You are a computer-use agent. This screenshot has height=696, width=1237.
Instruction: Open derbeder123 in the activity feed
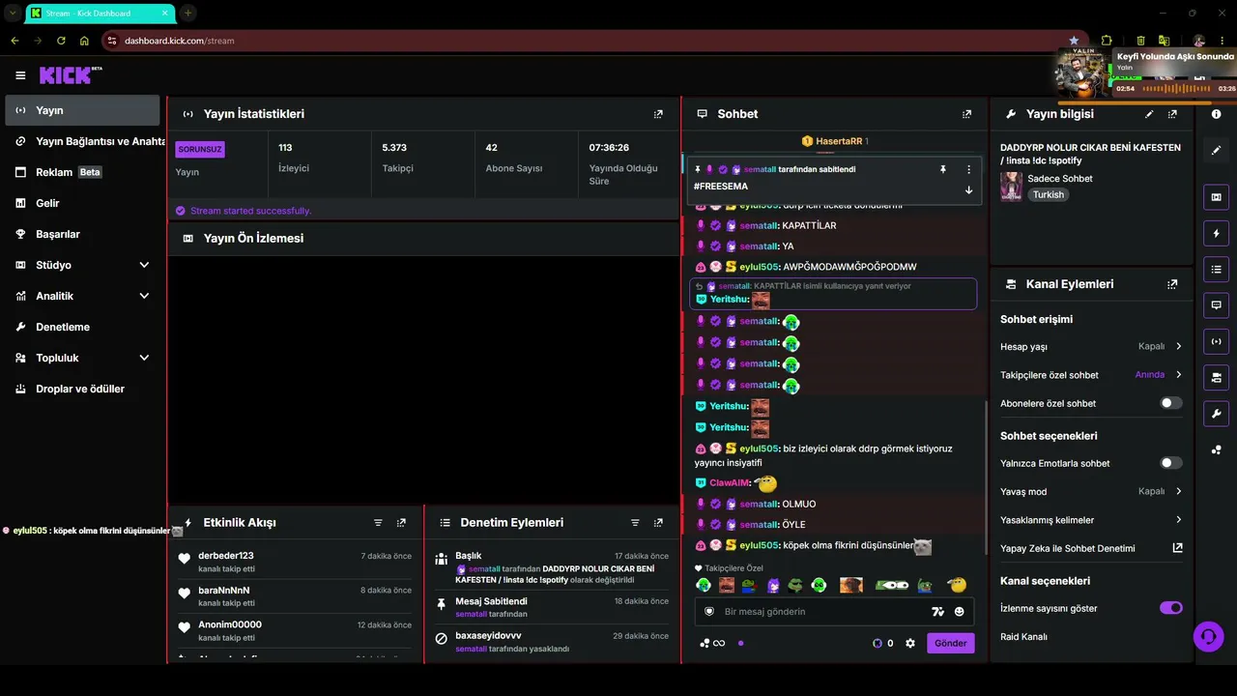[x=226, y=556]
